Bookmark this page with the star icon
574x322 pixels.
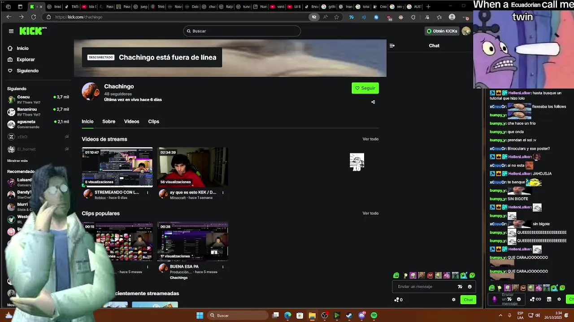point(336,17)
